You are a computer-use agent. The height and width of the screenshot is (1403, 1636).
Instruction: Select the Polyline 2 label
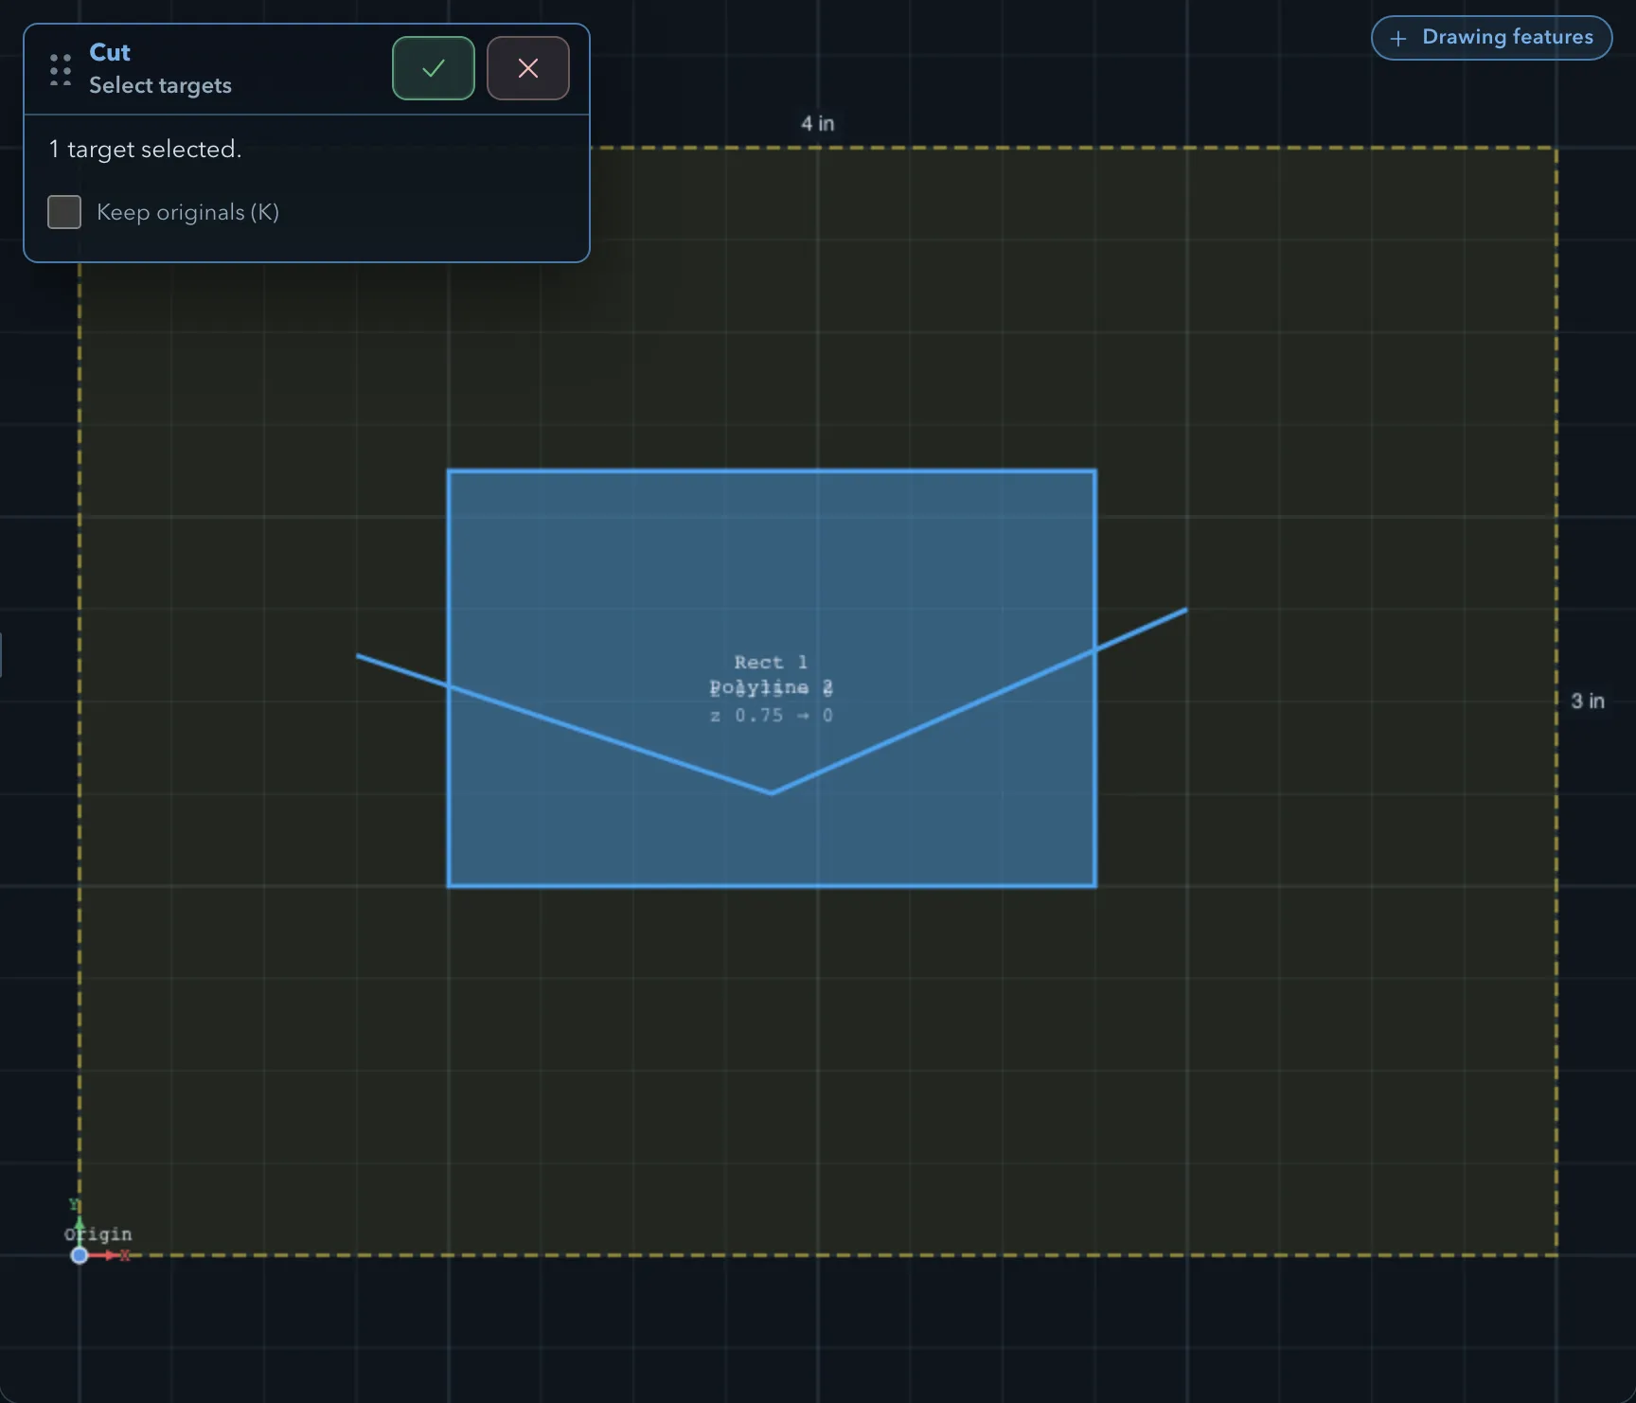click(x=771, y=687)
